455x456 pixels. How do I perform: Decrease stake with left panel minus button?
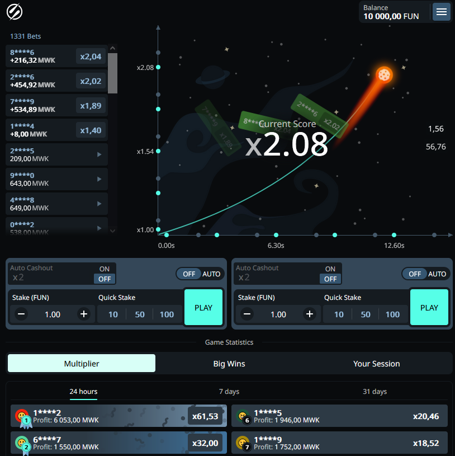pos(21,314)
